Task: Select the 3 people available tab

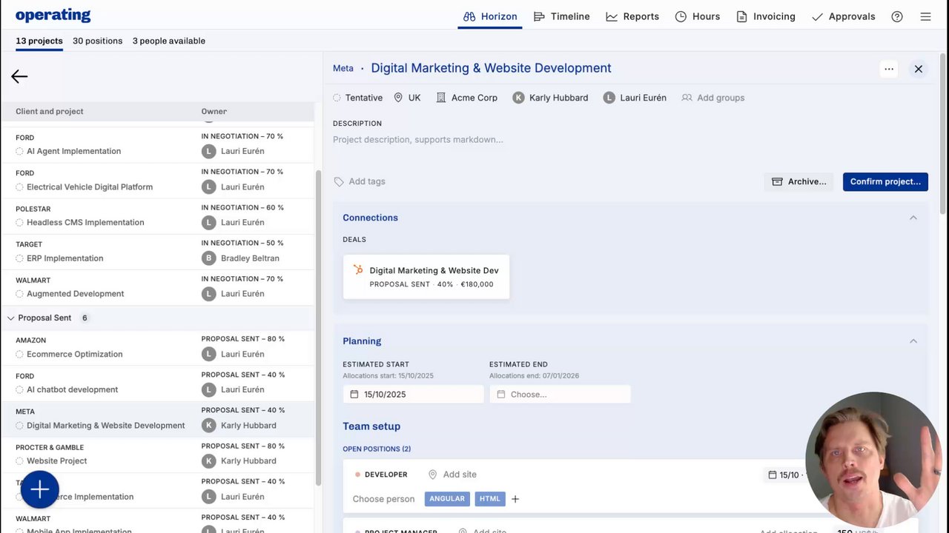Action: 169,41
